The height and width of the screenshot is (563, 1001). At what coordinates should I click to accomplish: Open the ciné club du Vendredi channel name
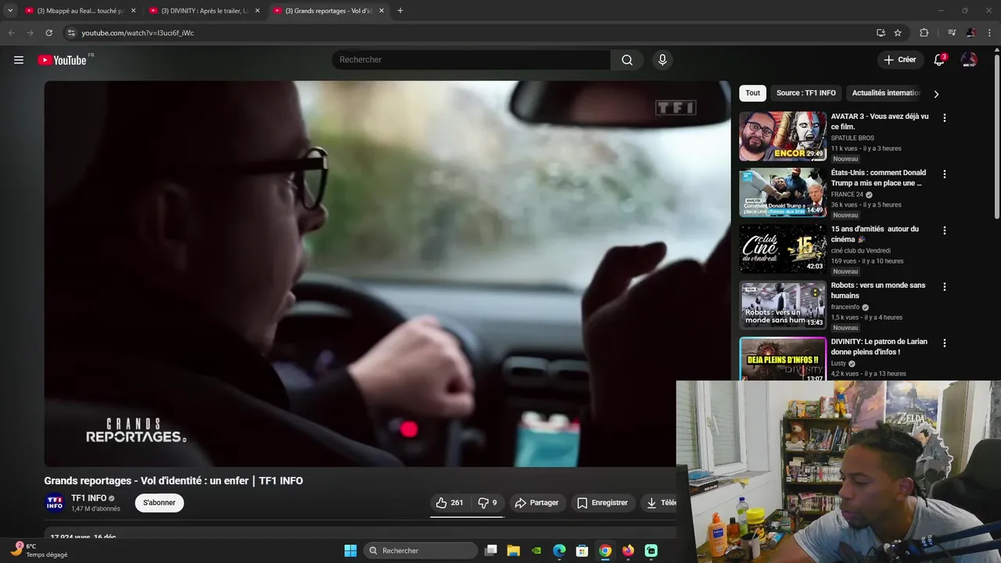[861, 251]
